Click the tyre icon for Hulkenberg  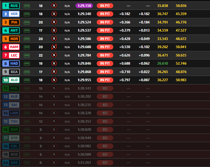tap(54, 88)
